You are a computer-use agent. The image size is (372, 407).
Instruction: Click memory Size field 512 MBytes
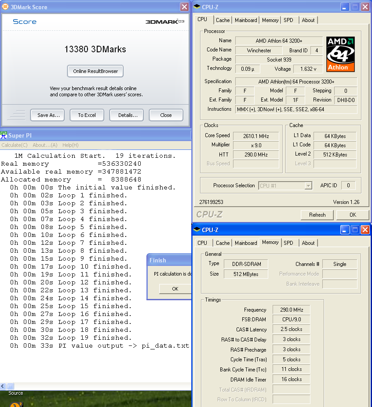246,274
